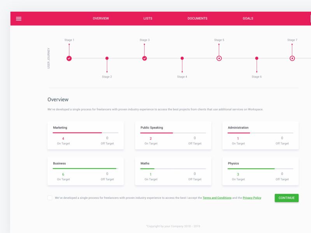
Task: Click the Stage 1 completed checkmark icon
Action: 69,59
